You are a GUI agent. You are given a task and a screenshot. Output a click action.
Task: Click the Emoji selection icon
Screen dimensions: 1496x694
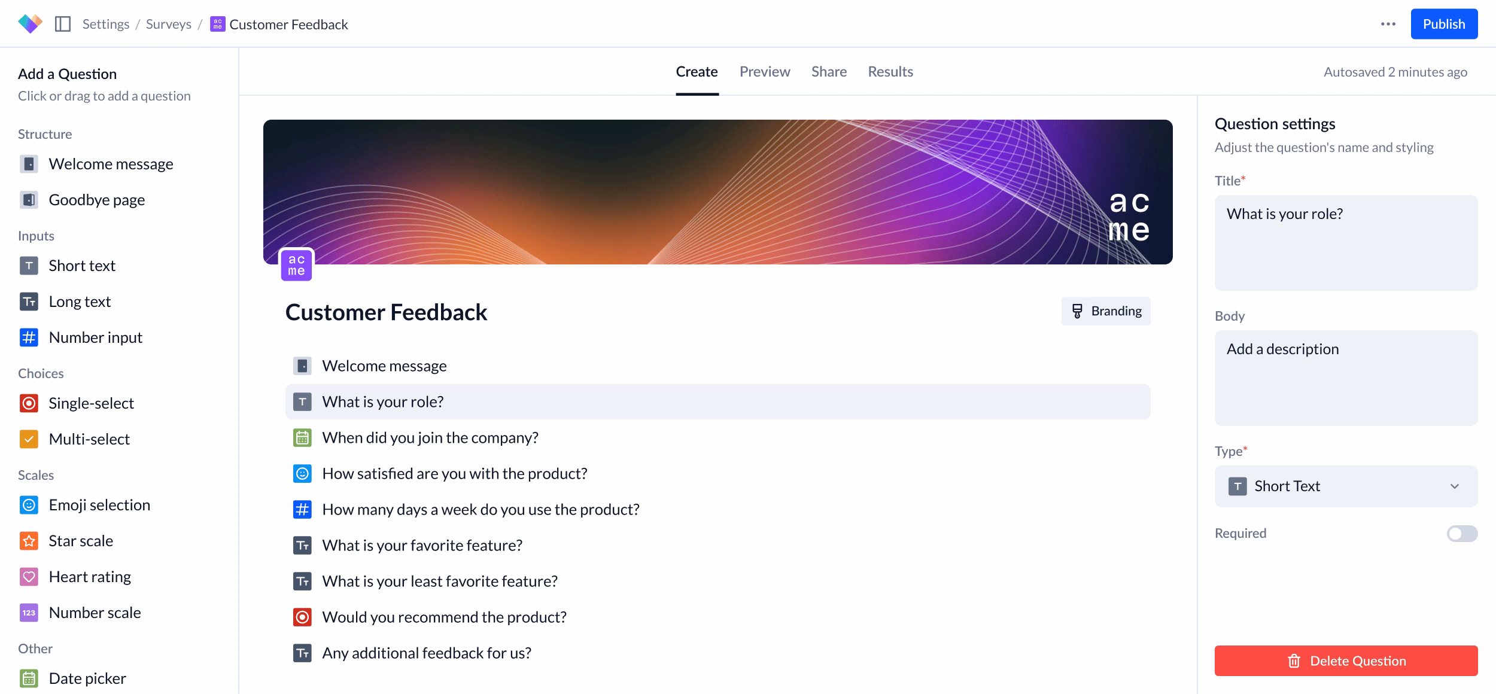click(x=29, y=505)
